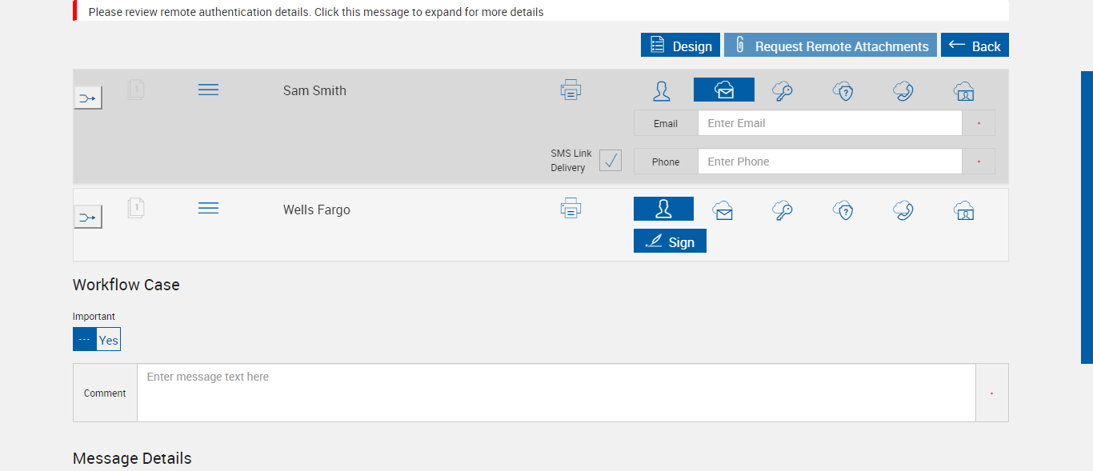Click the print icon for Wells Fargo

[571, 209]
